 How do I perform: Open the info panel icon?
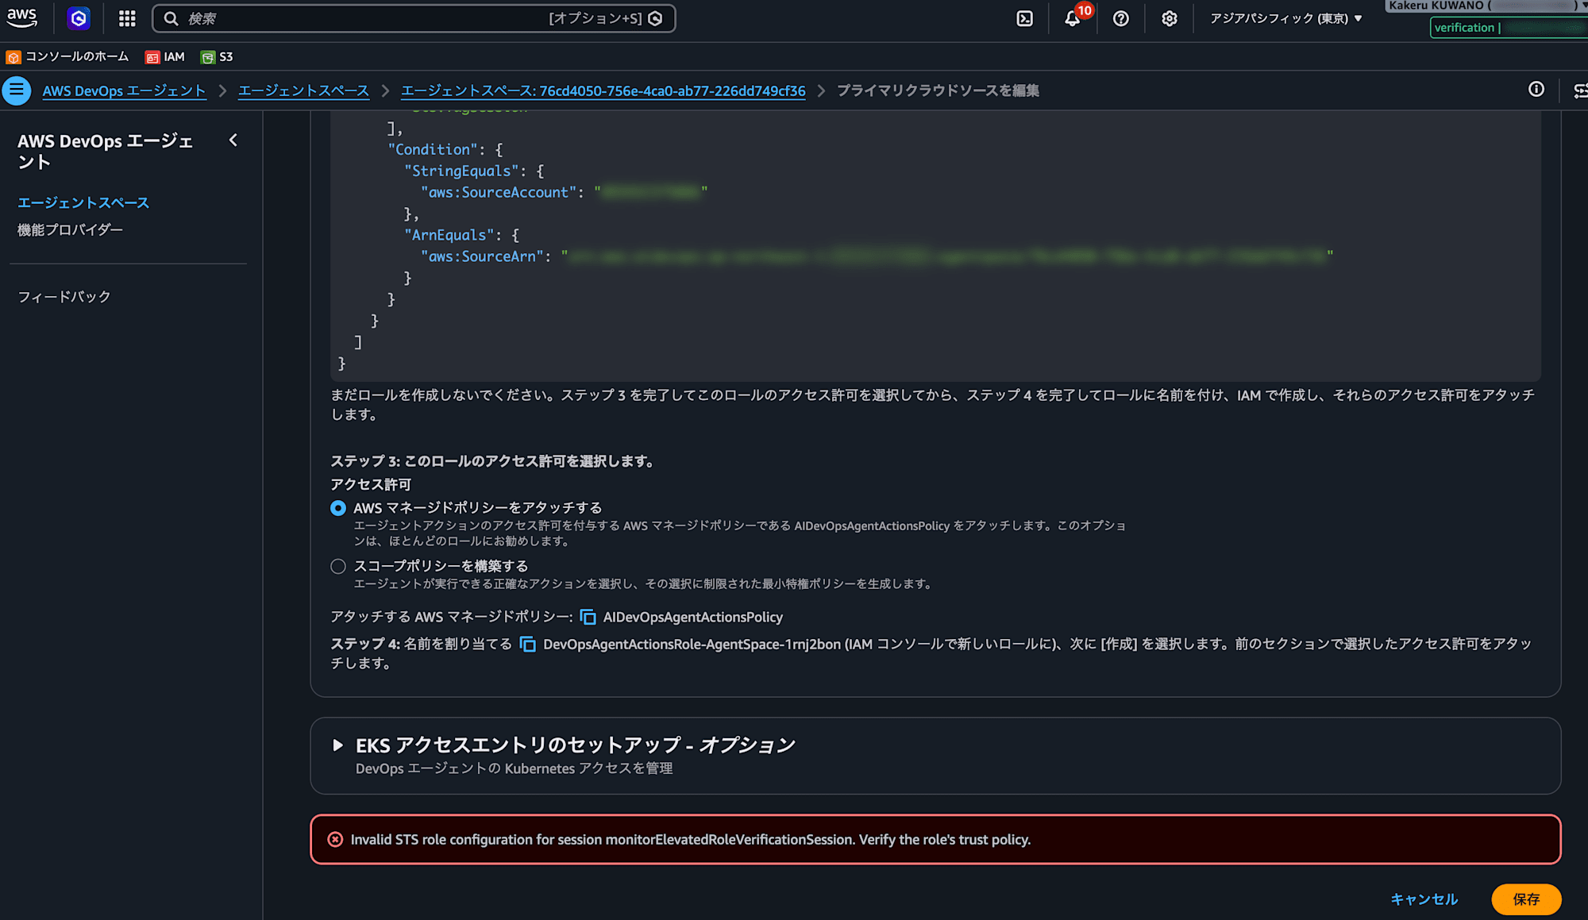point(1536,90)
